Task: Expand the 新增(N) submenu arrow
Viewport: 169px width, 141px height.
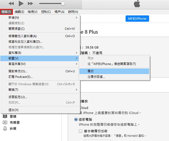Action: coord(76,18)
